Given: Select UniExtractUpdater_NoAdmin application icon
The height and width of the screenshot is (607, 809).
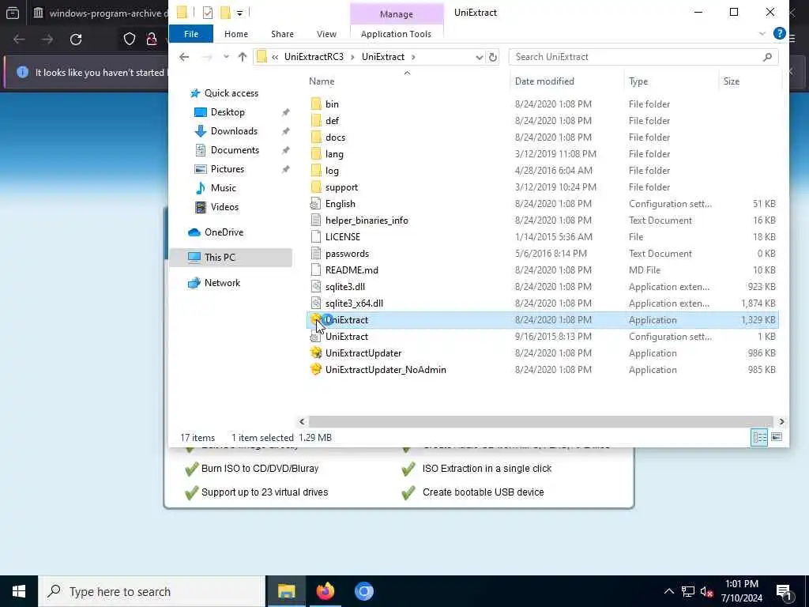Looking at the screenshot, I should 316,370.
